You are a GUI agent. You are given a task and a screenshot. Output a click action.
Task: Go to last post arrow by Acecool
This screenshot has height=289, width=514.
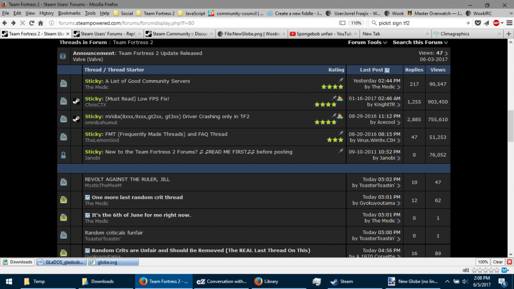coord(399,122)
